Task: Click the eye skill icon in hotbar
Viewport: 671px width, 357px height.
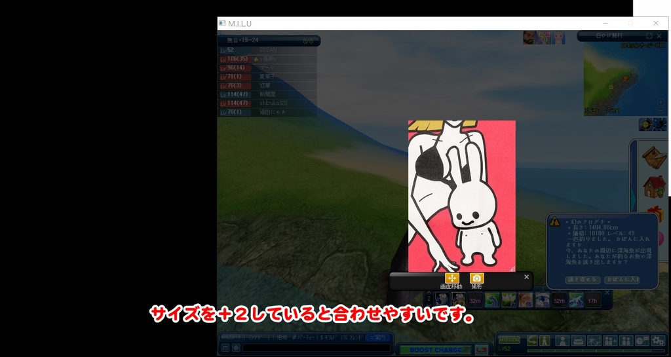Action: click(x=542, y=300)
